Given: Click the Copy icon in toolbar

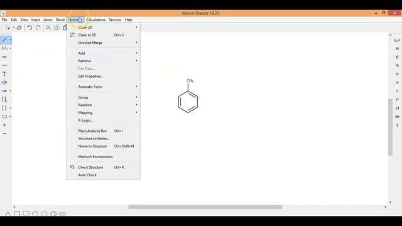Looking at the screenshot, I should 57,28.
